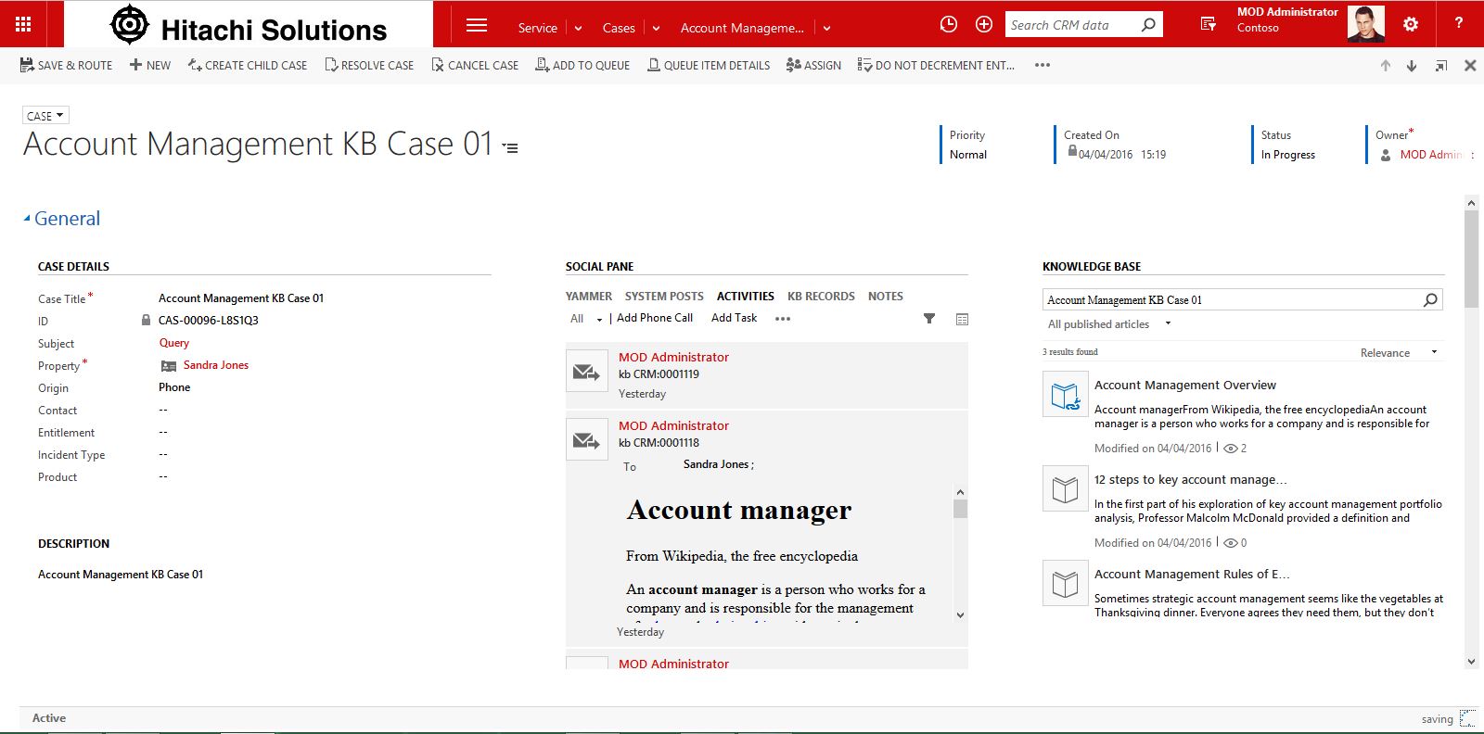The image size is (1484, 734).
Task: Open All published articles dropdown
Action: pyautogui.click(x=1109, y=324)
